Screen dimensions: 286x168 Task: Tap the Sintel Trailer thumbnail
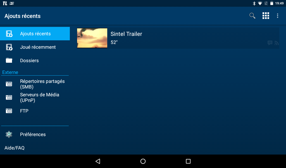coord(92,38)
